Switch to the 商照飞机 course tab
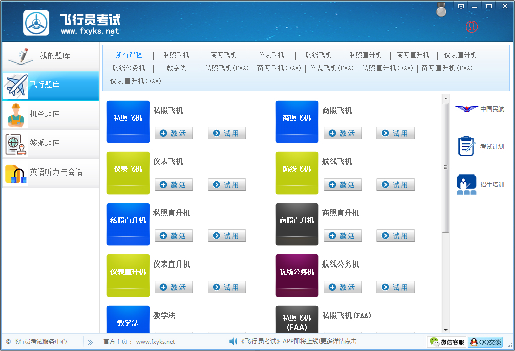Image resolution: width=515 pixels, height=351 pixels. pos(223,55)
